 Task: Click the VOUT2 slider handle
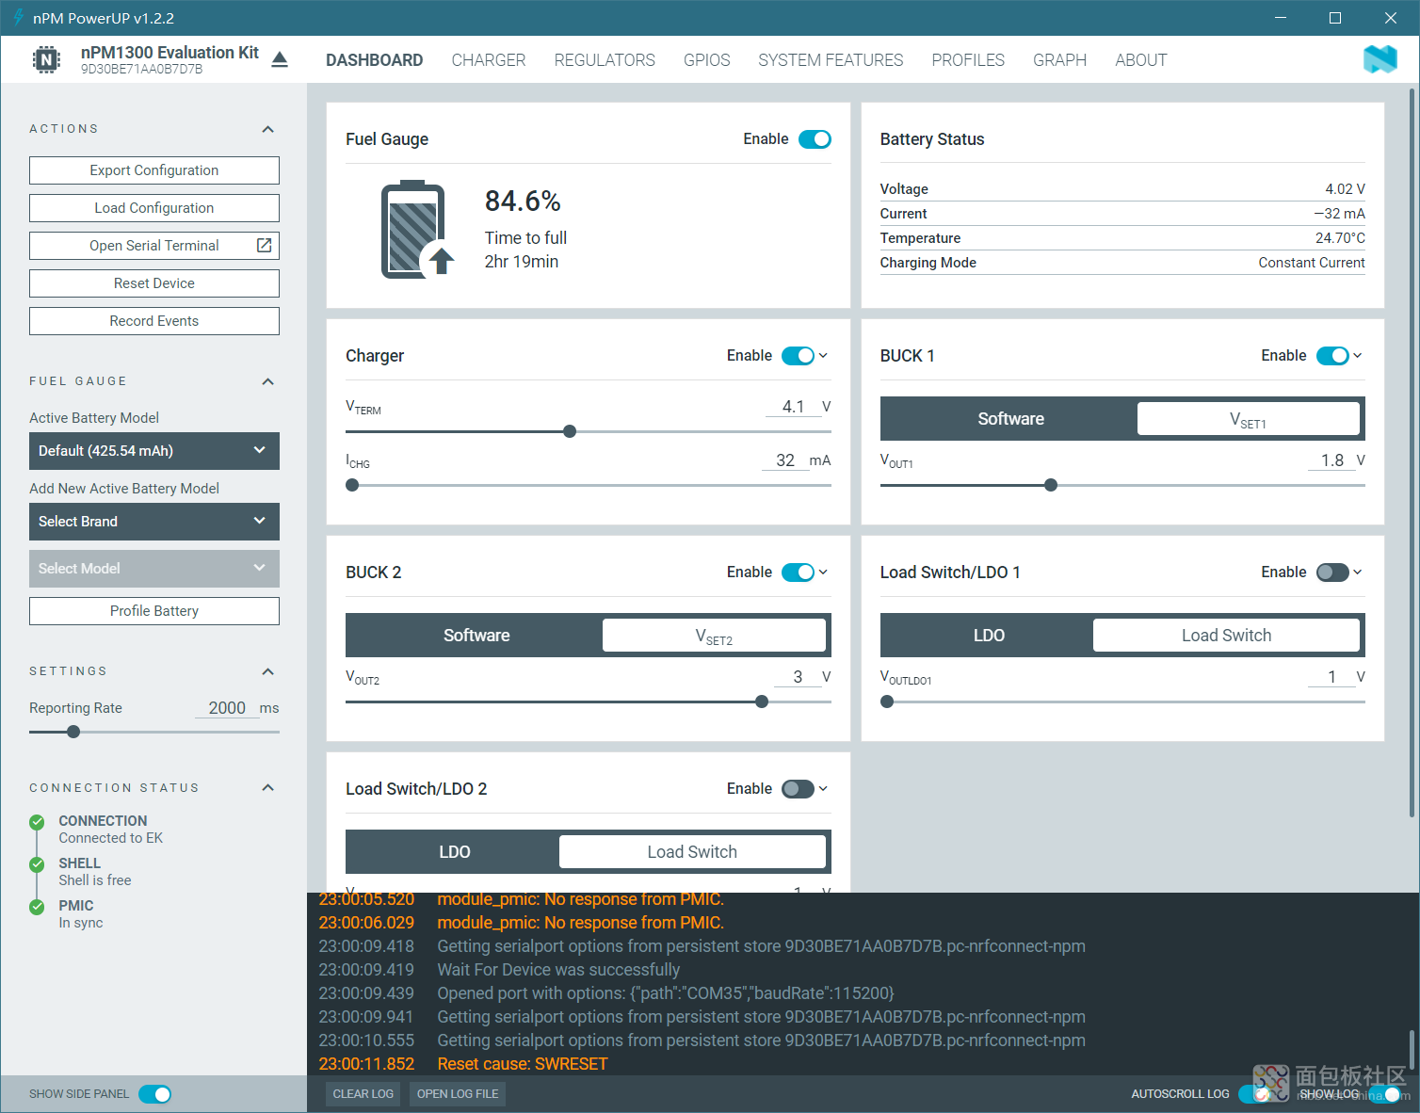(762, 702)
